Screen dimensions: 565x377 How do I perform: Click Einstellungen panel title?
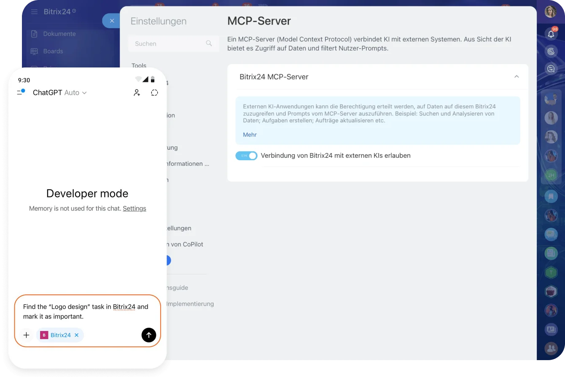(x=159, y=21)
